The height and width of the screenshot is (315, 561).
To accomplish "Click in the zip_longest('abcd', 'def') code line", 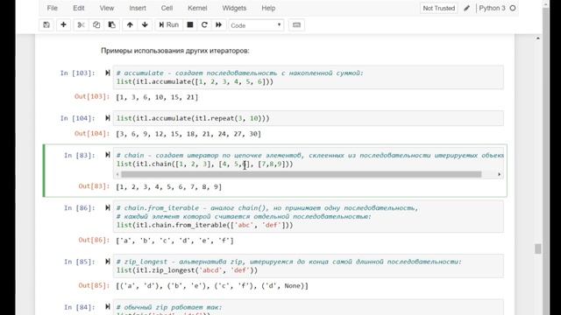I will coord(187,270).
